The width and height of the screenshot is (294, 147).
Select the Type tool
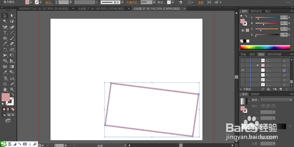(x=5, y=33)
